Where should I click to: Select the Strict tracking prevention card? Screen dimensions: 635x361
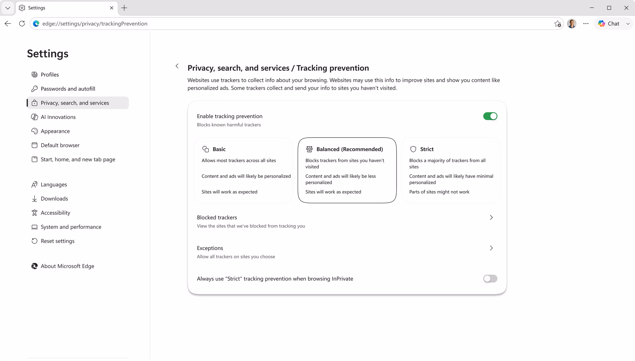[451, 170]
